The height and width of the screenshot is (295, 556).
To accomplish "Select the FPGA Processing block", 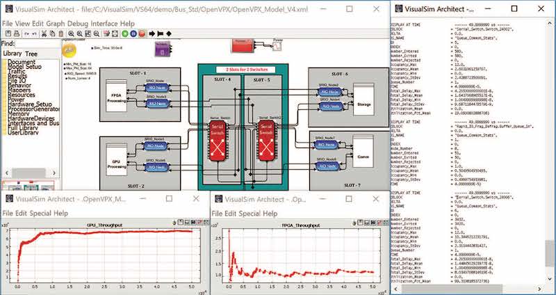I will [116, 96].
